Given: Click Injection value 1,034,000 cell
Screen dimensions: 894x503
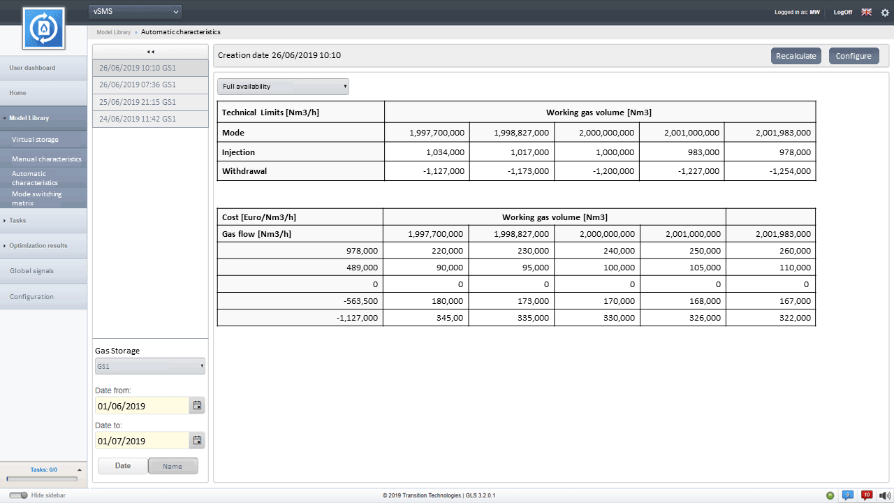Looking at the screenshot, I should 427,152.
